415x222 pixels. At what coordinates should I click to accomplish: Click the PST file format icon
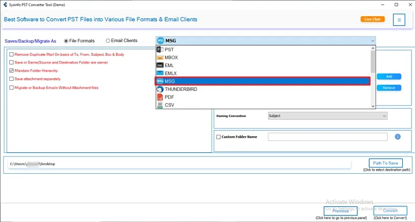160,49
